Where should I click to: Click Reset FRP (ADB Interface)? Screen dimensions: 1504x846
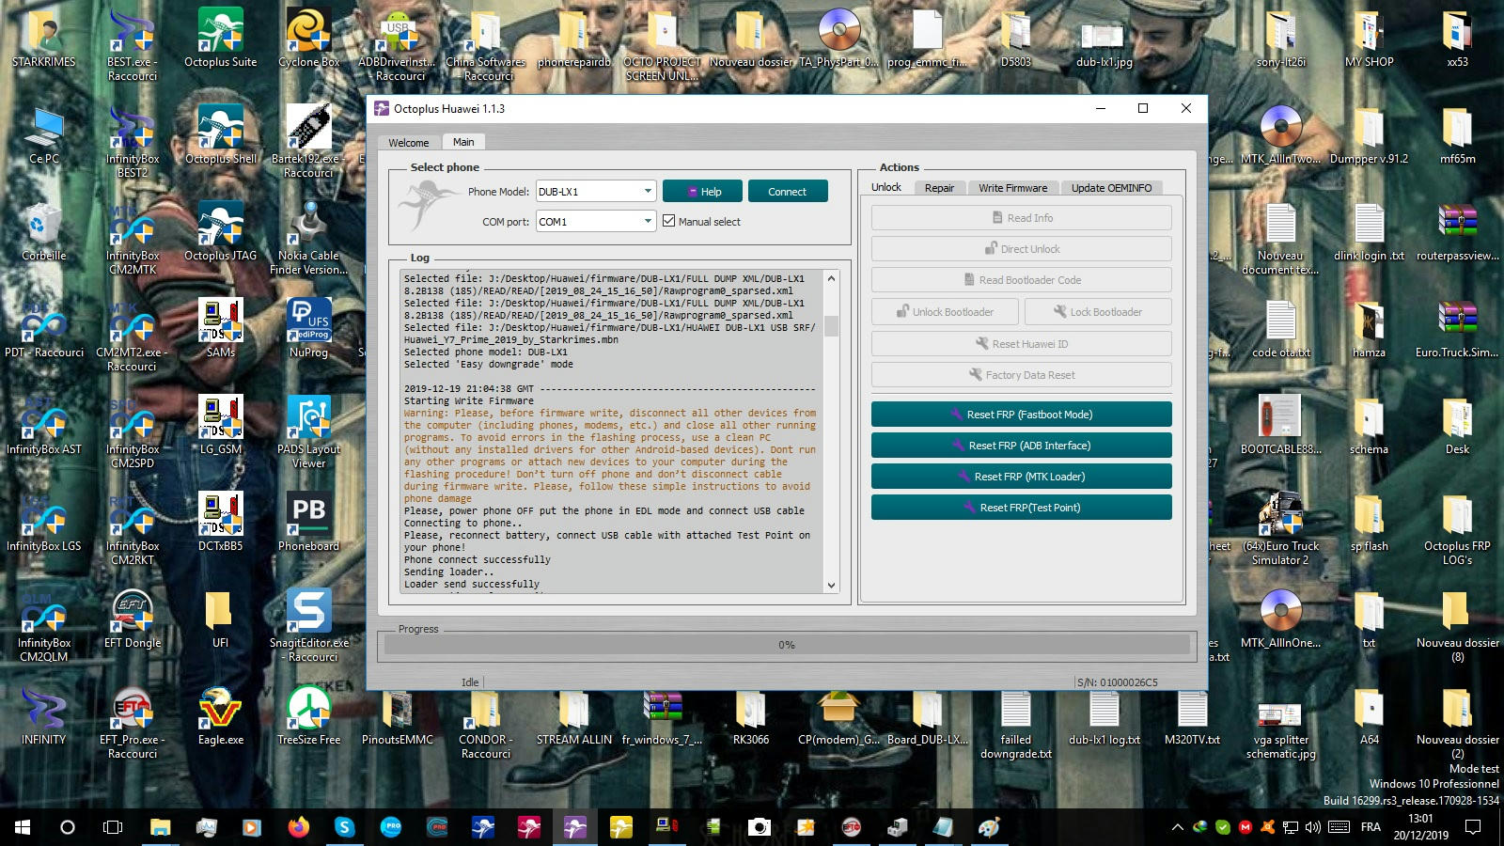coord(1021,445)
